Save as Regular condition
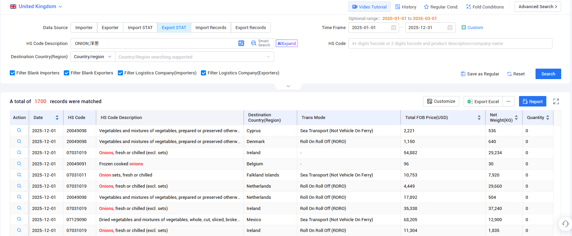This screenshot has height=236, width=572. point(480,74)
